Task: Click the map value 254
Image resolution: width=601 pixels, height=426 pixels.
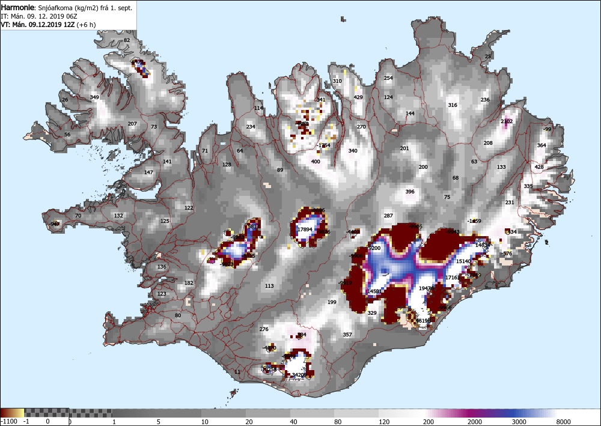Action: pyautogui.click(x=388, y=78)
